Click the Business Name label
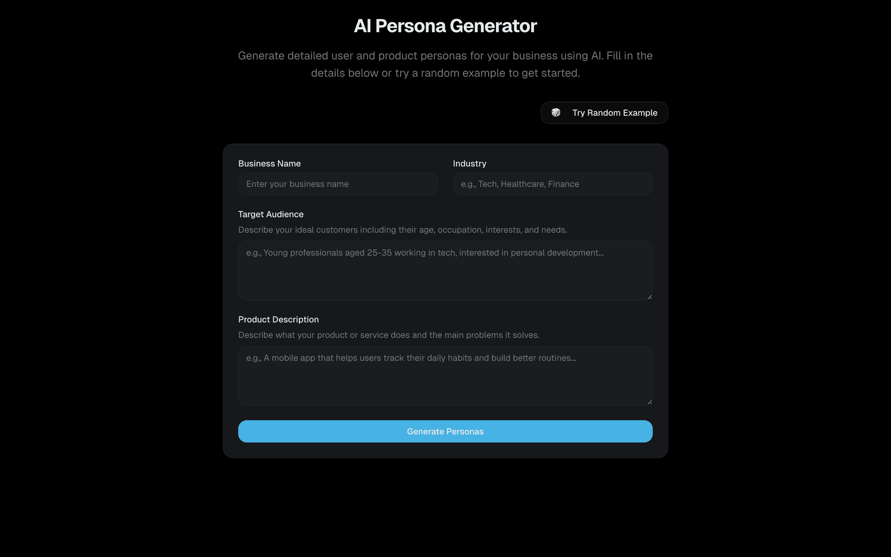Screen dimensions: 891x557 [x=269, y=164]
